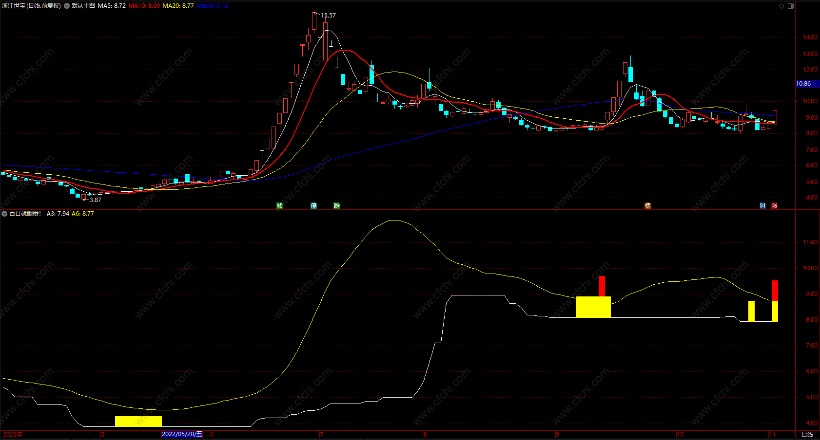Click the blue 财 event marker
This screenshot has height=440, width=820.
tap(762, 206)
